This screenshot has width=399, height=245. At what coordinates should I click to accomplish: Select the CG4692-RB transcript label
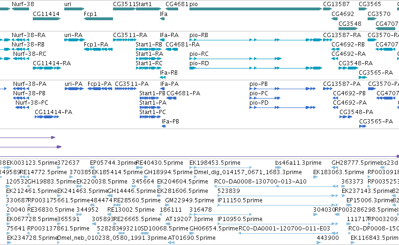(348, 45)
